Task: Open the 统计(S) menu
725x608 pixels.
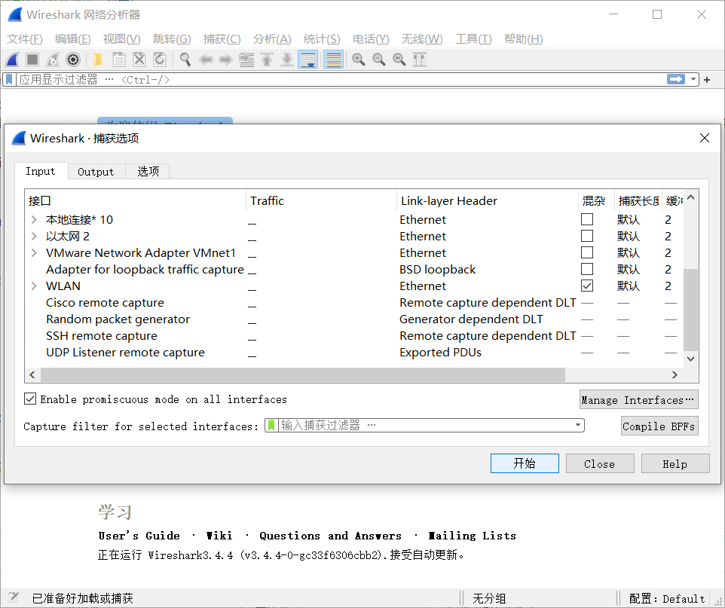Action: pyautogui.click(x=322, y=39)
